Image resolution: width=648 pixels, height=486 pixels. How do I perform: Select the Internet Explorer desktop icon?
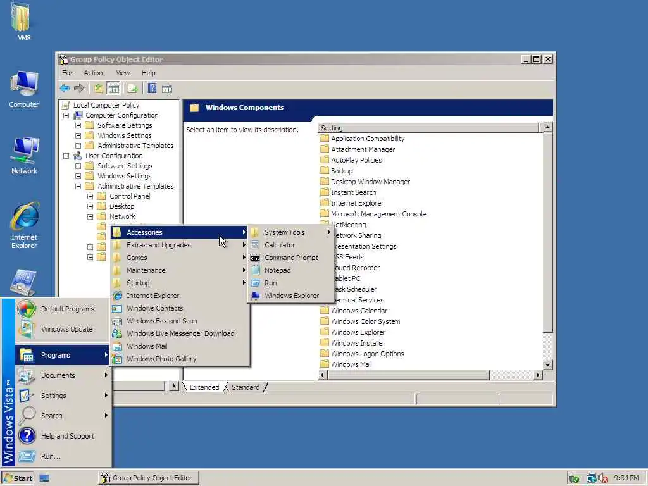24,226
